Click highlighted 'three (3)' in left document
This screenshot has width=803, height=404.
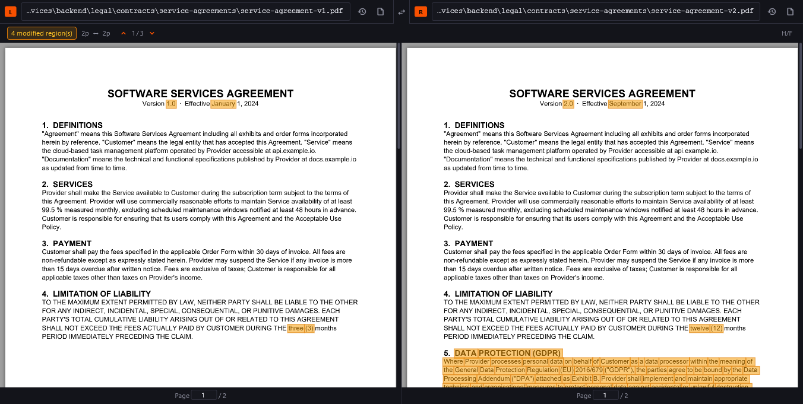(x=301, y=329)
